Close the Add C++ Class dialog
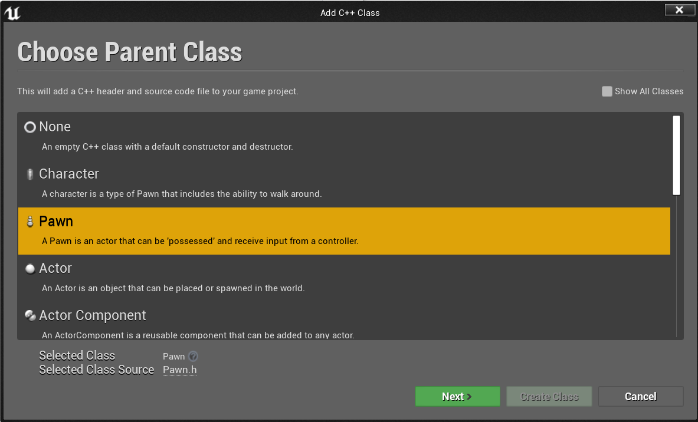Screen dimensions: 698x422 (679, 10)
